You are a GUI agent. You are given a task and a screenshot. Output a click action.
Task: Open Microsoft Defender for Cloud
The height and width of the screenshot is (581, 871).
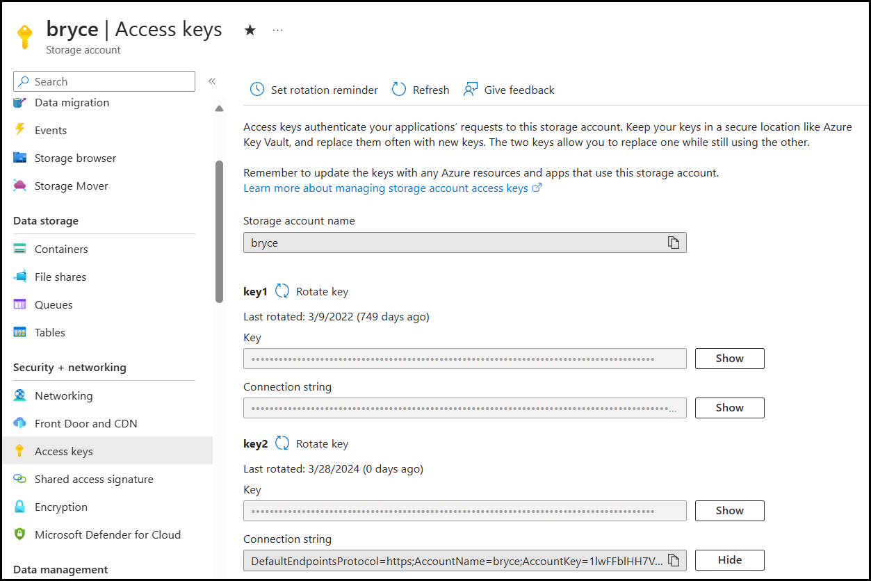tap(106, 534)
